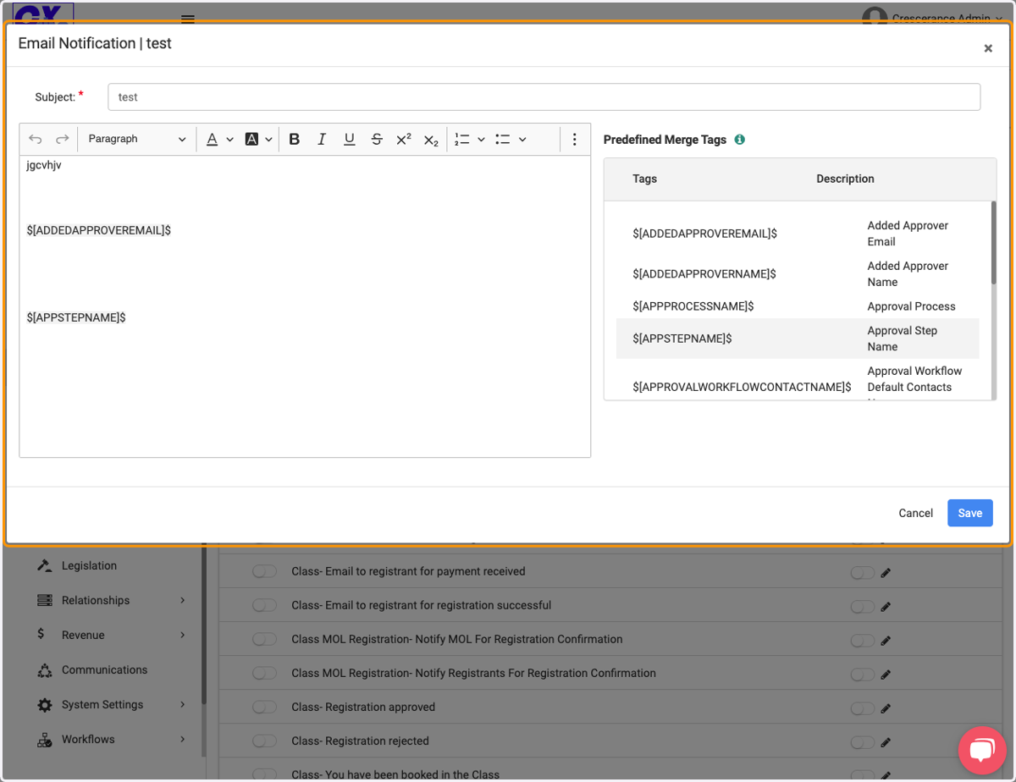Select $[APPPROCESSNAME]$ in the Tags table
1016x782 pixels.
pos(693,306)
